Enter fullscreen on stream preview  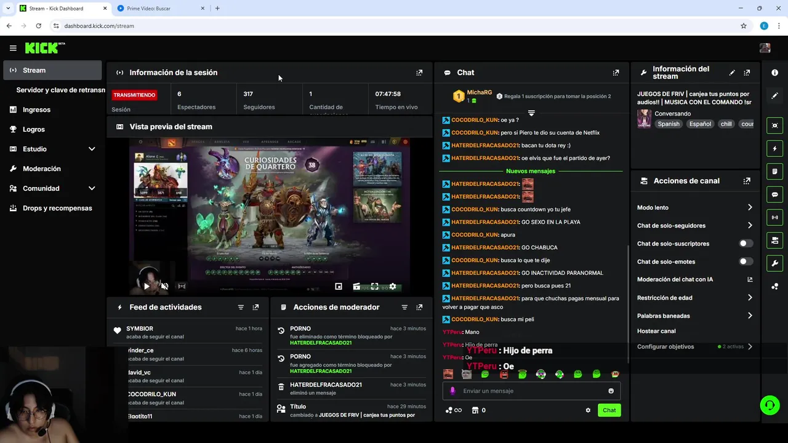(x=374, y=286)
